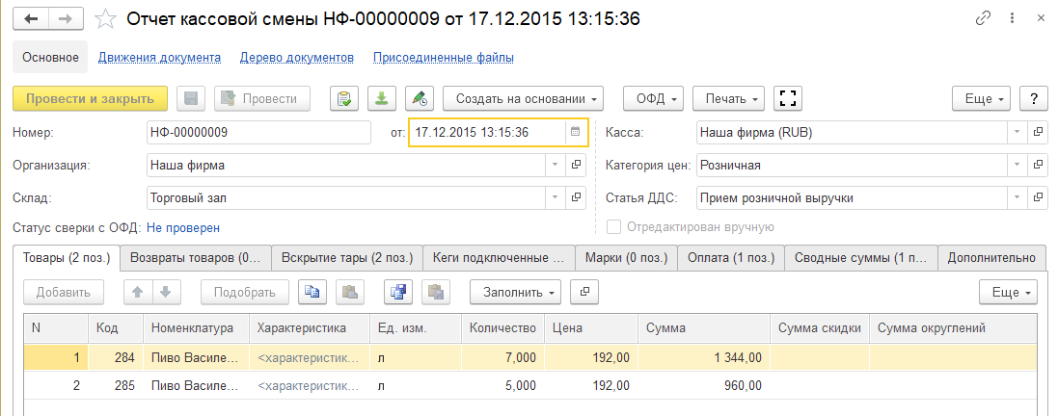Open Касса field reference form icon

click(x=1038, y=132)
